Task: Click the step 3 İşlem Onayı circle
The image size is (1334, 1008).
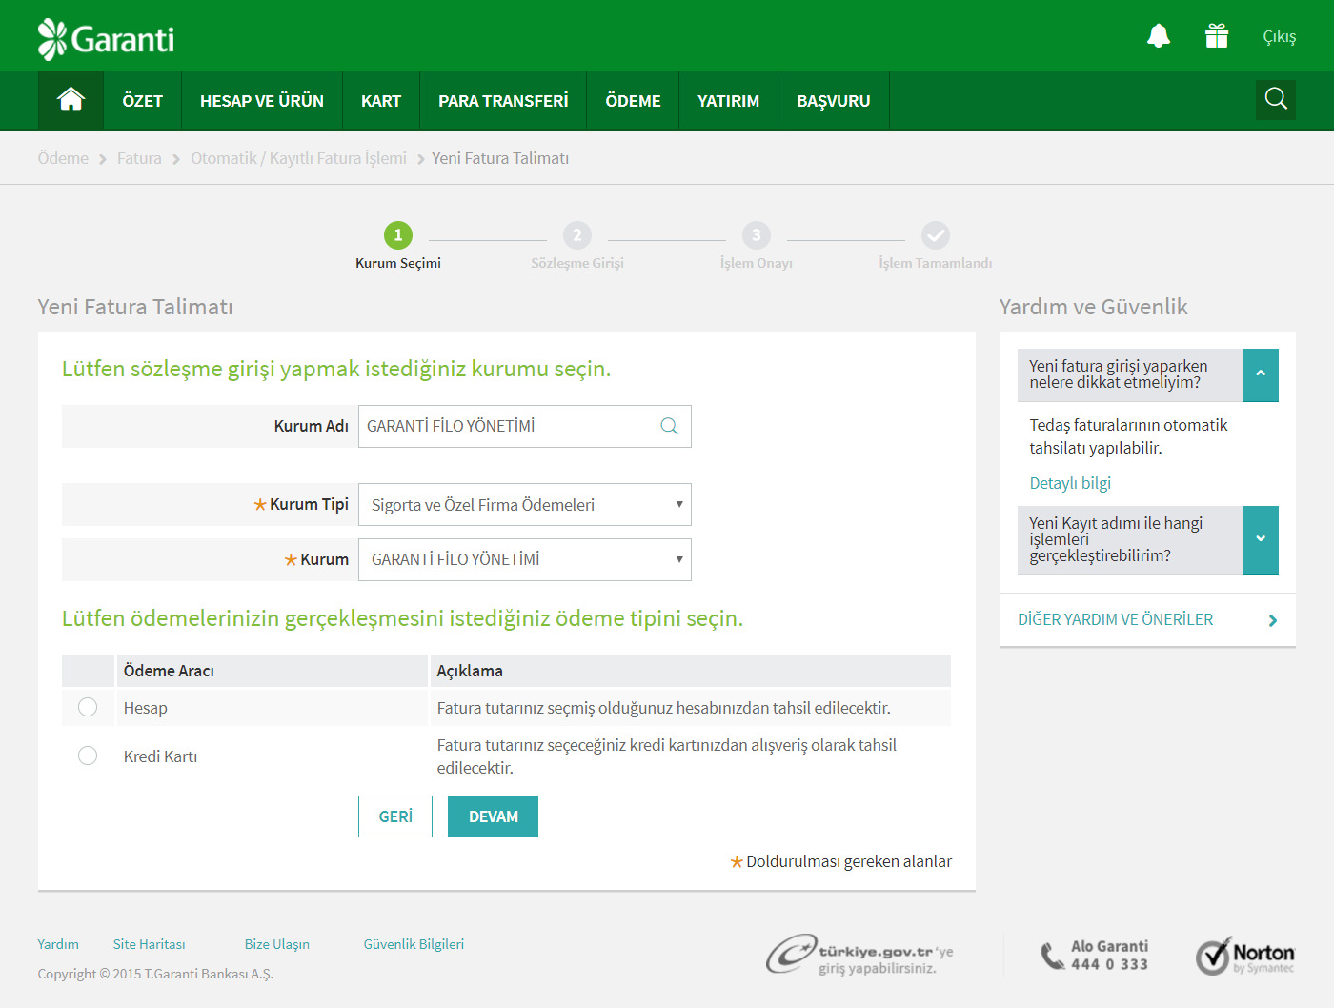Action: (757, 235)
